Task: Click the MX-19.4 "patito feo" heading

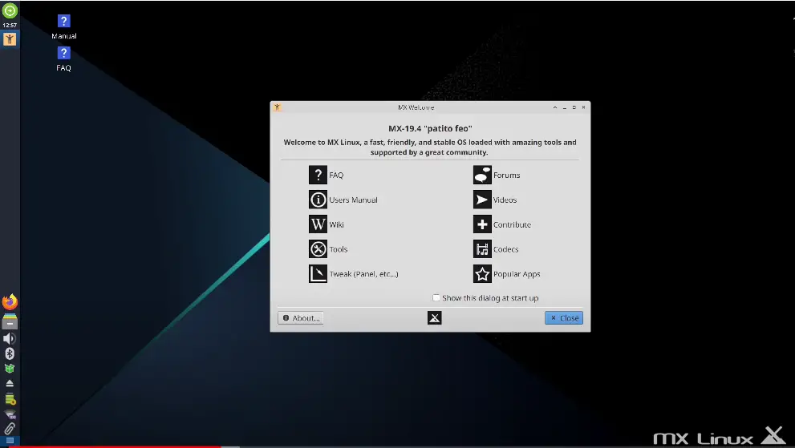Action: (430, 128)
